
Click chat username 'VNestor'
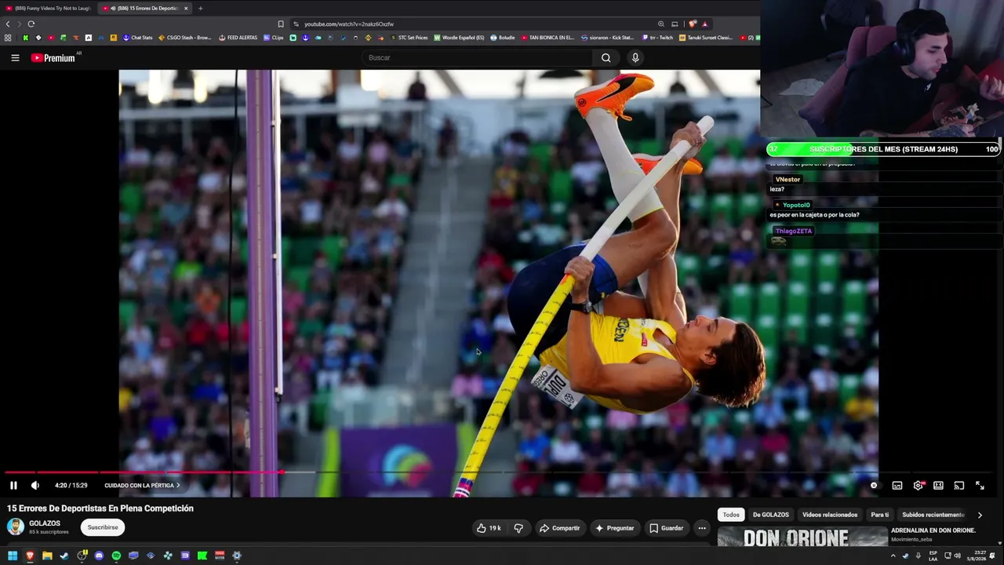(x=788, y=180)
